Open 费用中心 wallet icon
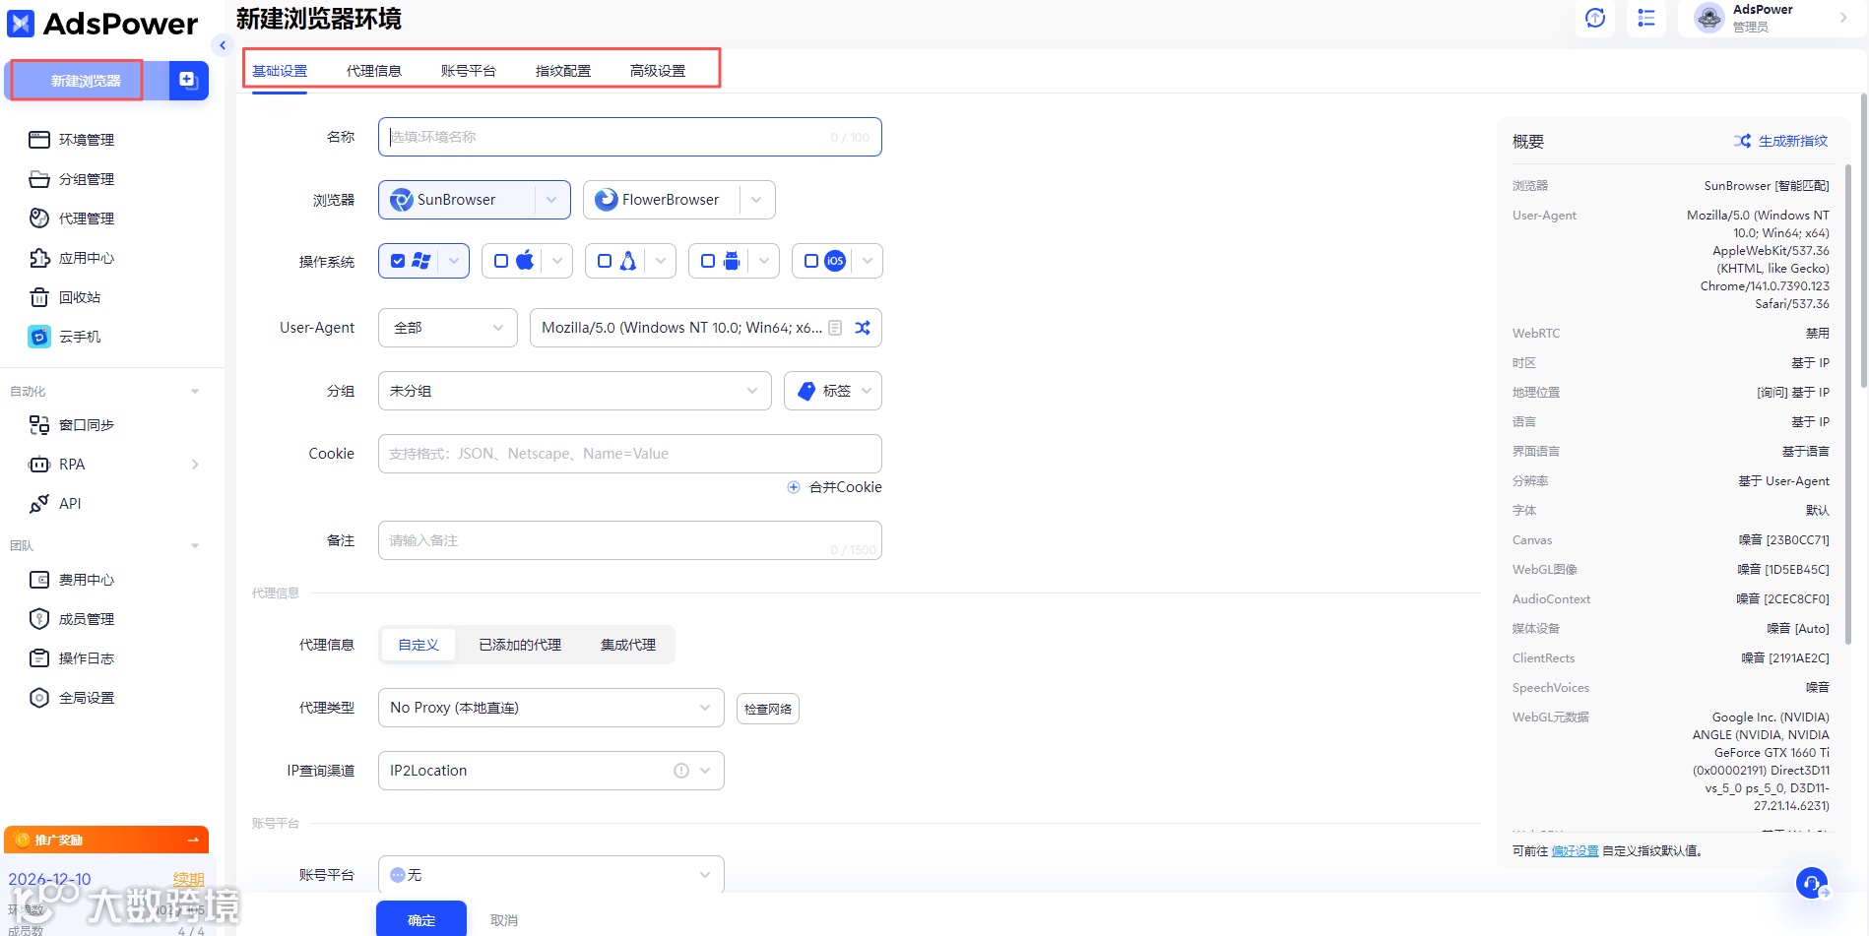Viewport: 1869px width, 936px height. pyautogui.click(x=39, y=580)
